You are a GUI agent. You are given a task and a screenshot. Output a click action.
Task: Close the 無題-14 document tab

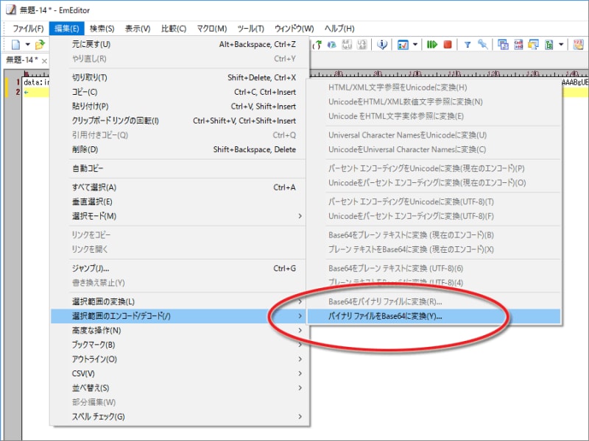44,62
